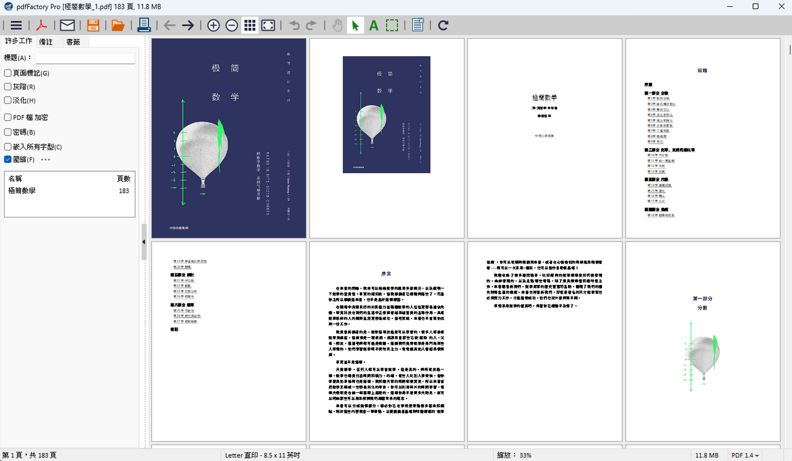
Task: Open compression options ellipsis
Action: coord(45,159)
